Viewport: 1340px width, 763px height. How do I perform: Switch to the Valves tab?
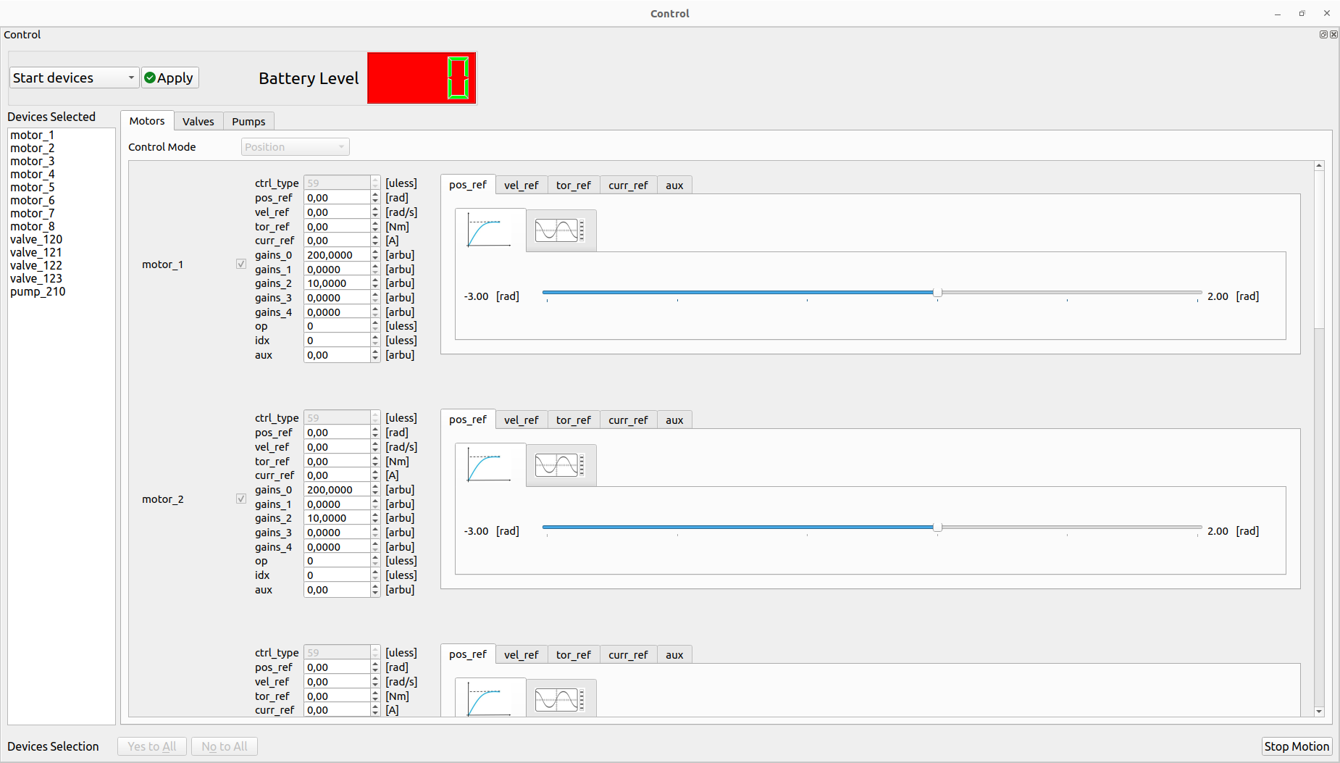point(198,122)
